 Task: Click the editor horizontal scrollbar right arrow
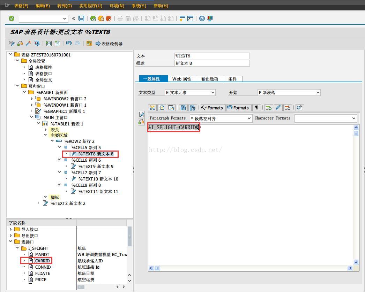(x=350, y=268)
